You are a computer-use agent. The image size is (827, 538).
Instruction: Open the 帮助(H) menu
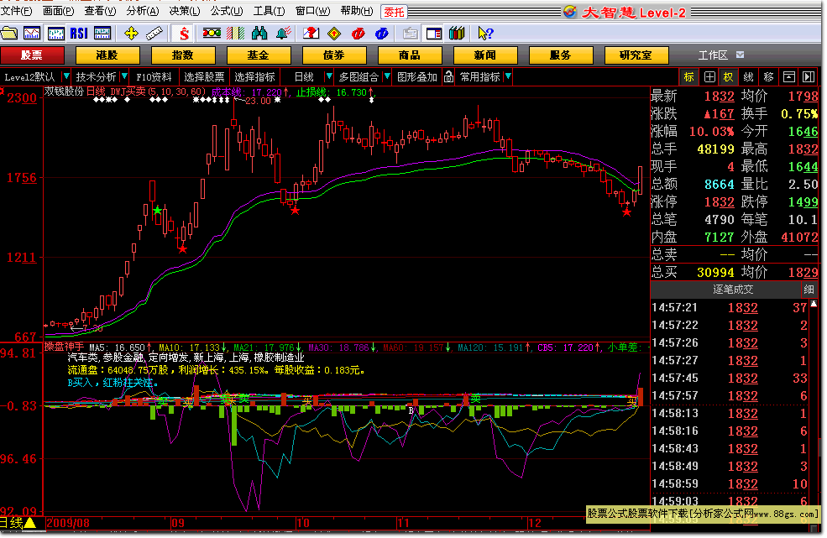(x=357, y=11)
